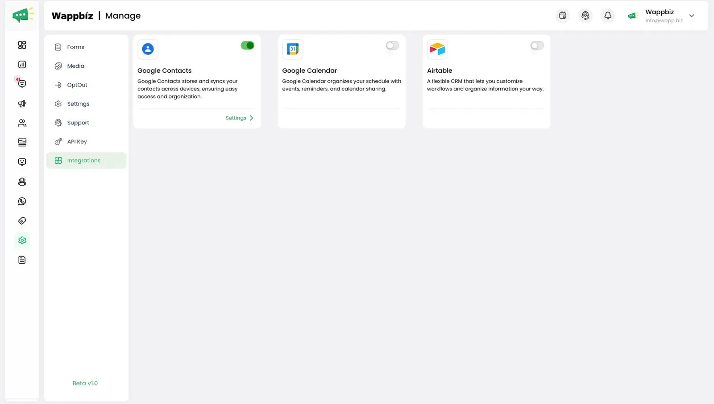The height and width of the screenshot is (404, 714).
Task: Open the templates stacked-layout icon in sidebar
Action: (22, 142)
